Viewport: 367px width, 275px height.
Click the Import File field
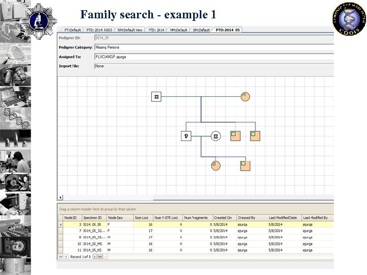point(214,66)
